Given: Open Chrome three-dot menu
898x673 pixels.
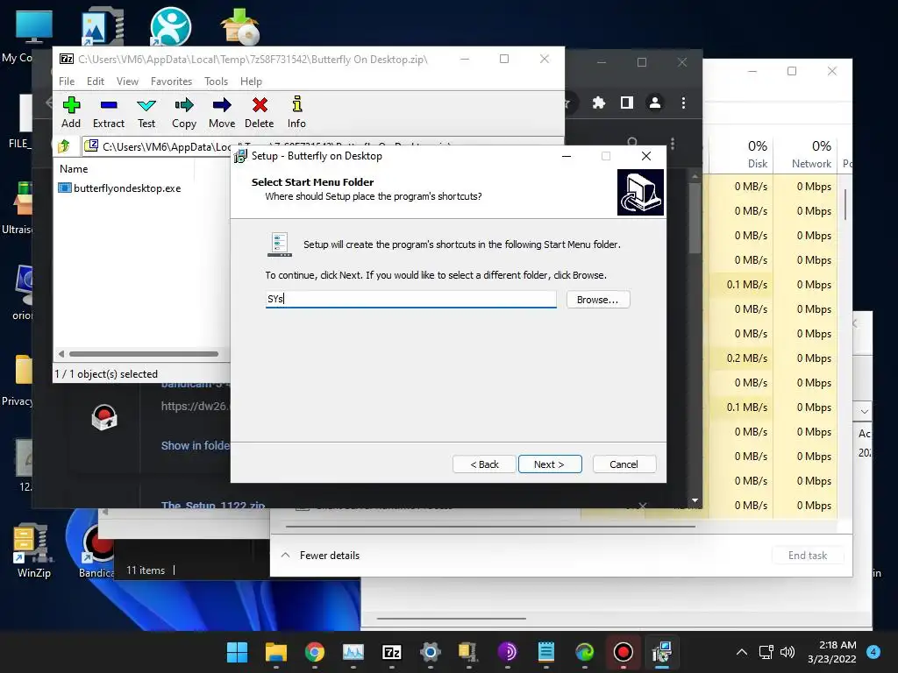Looking at the screenshot, I should [x=683, y=103].
